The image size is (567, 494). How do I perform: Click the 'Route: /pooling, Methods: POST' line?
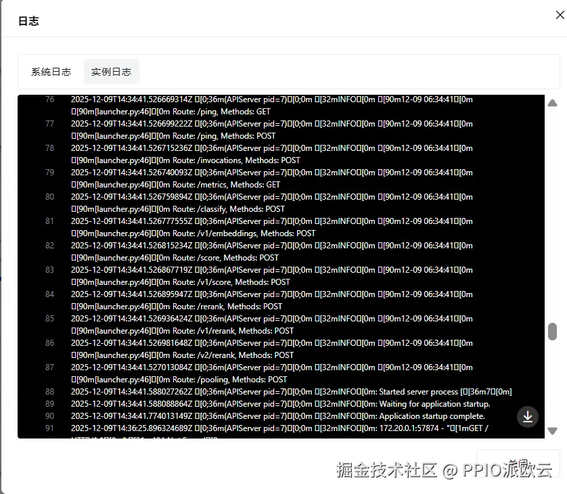tap(229, 380)
